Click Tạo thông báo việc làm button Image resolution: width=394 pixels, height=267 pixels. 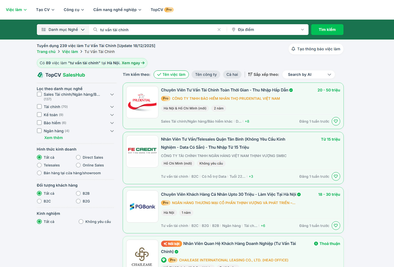316,49
